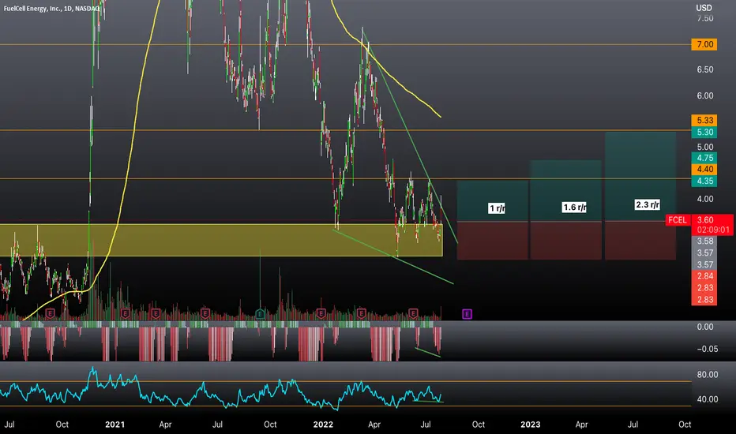Click the 80.00 RSI scale value
The height and width of the screenshot is (434, 736).
[x=708, y=375]
